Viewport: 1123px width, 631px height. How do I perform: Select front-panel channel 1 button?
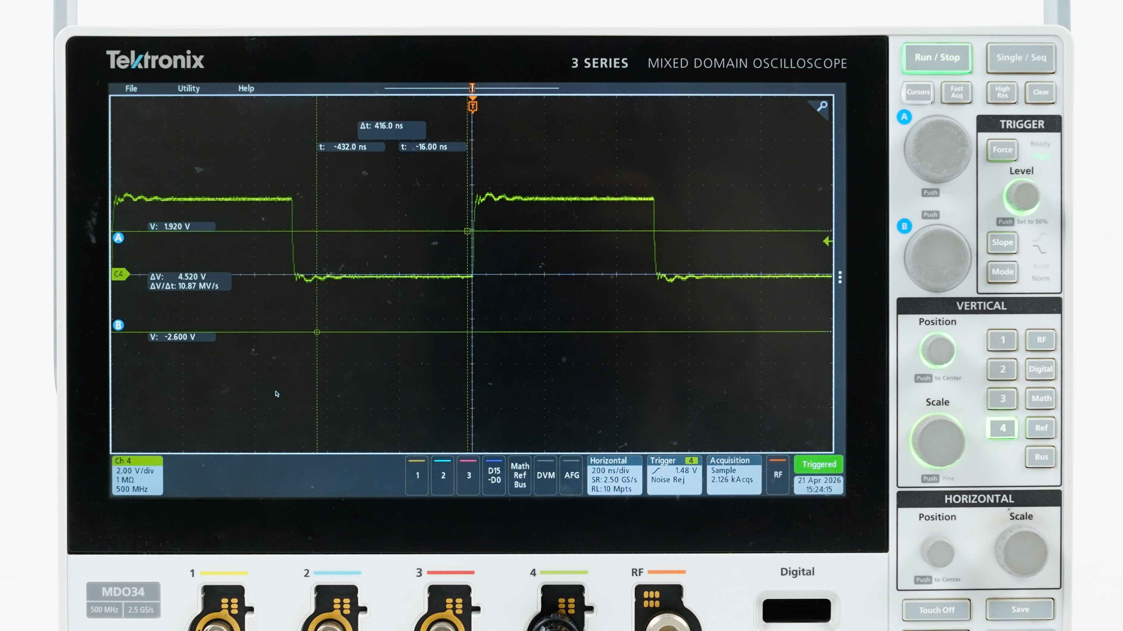1002,340
